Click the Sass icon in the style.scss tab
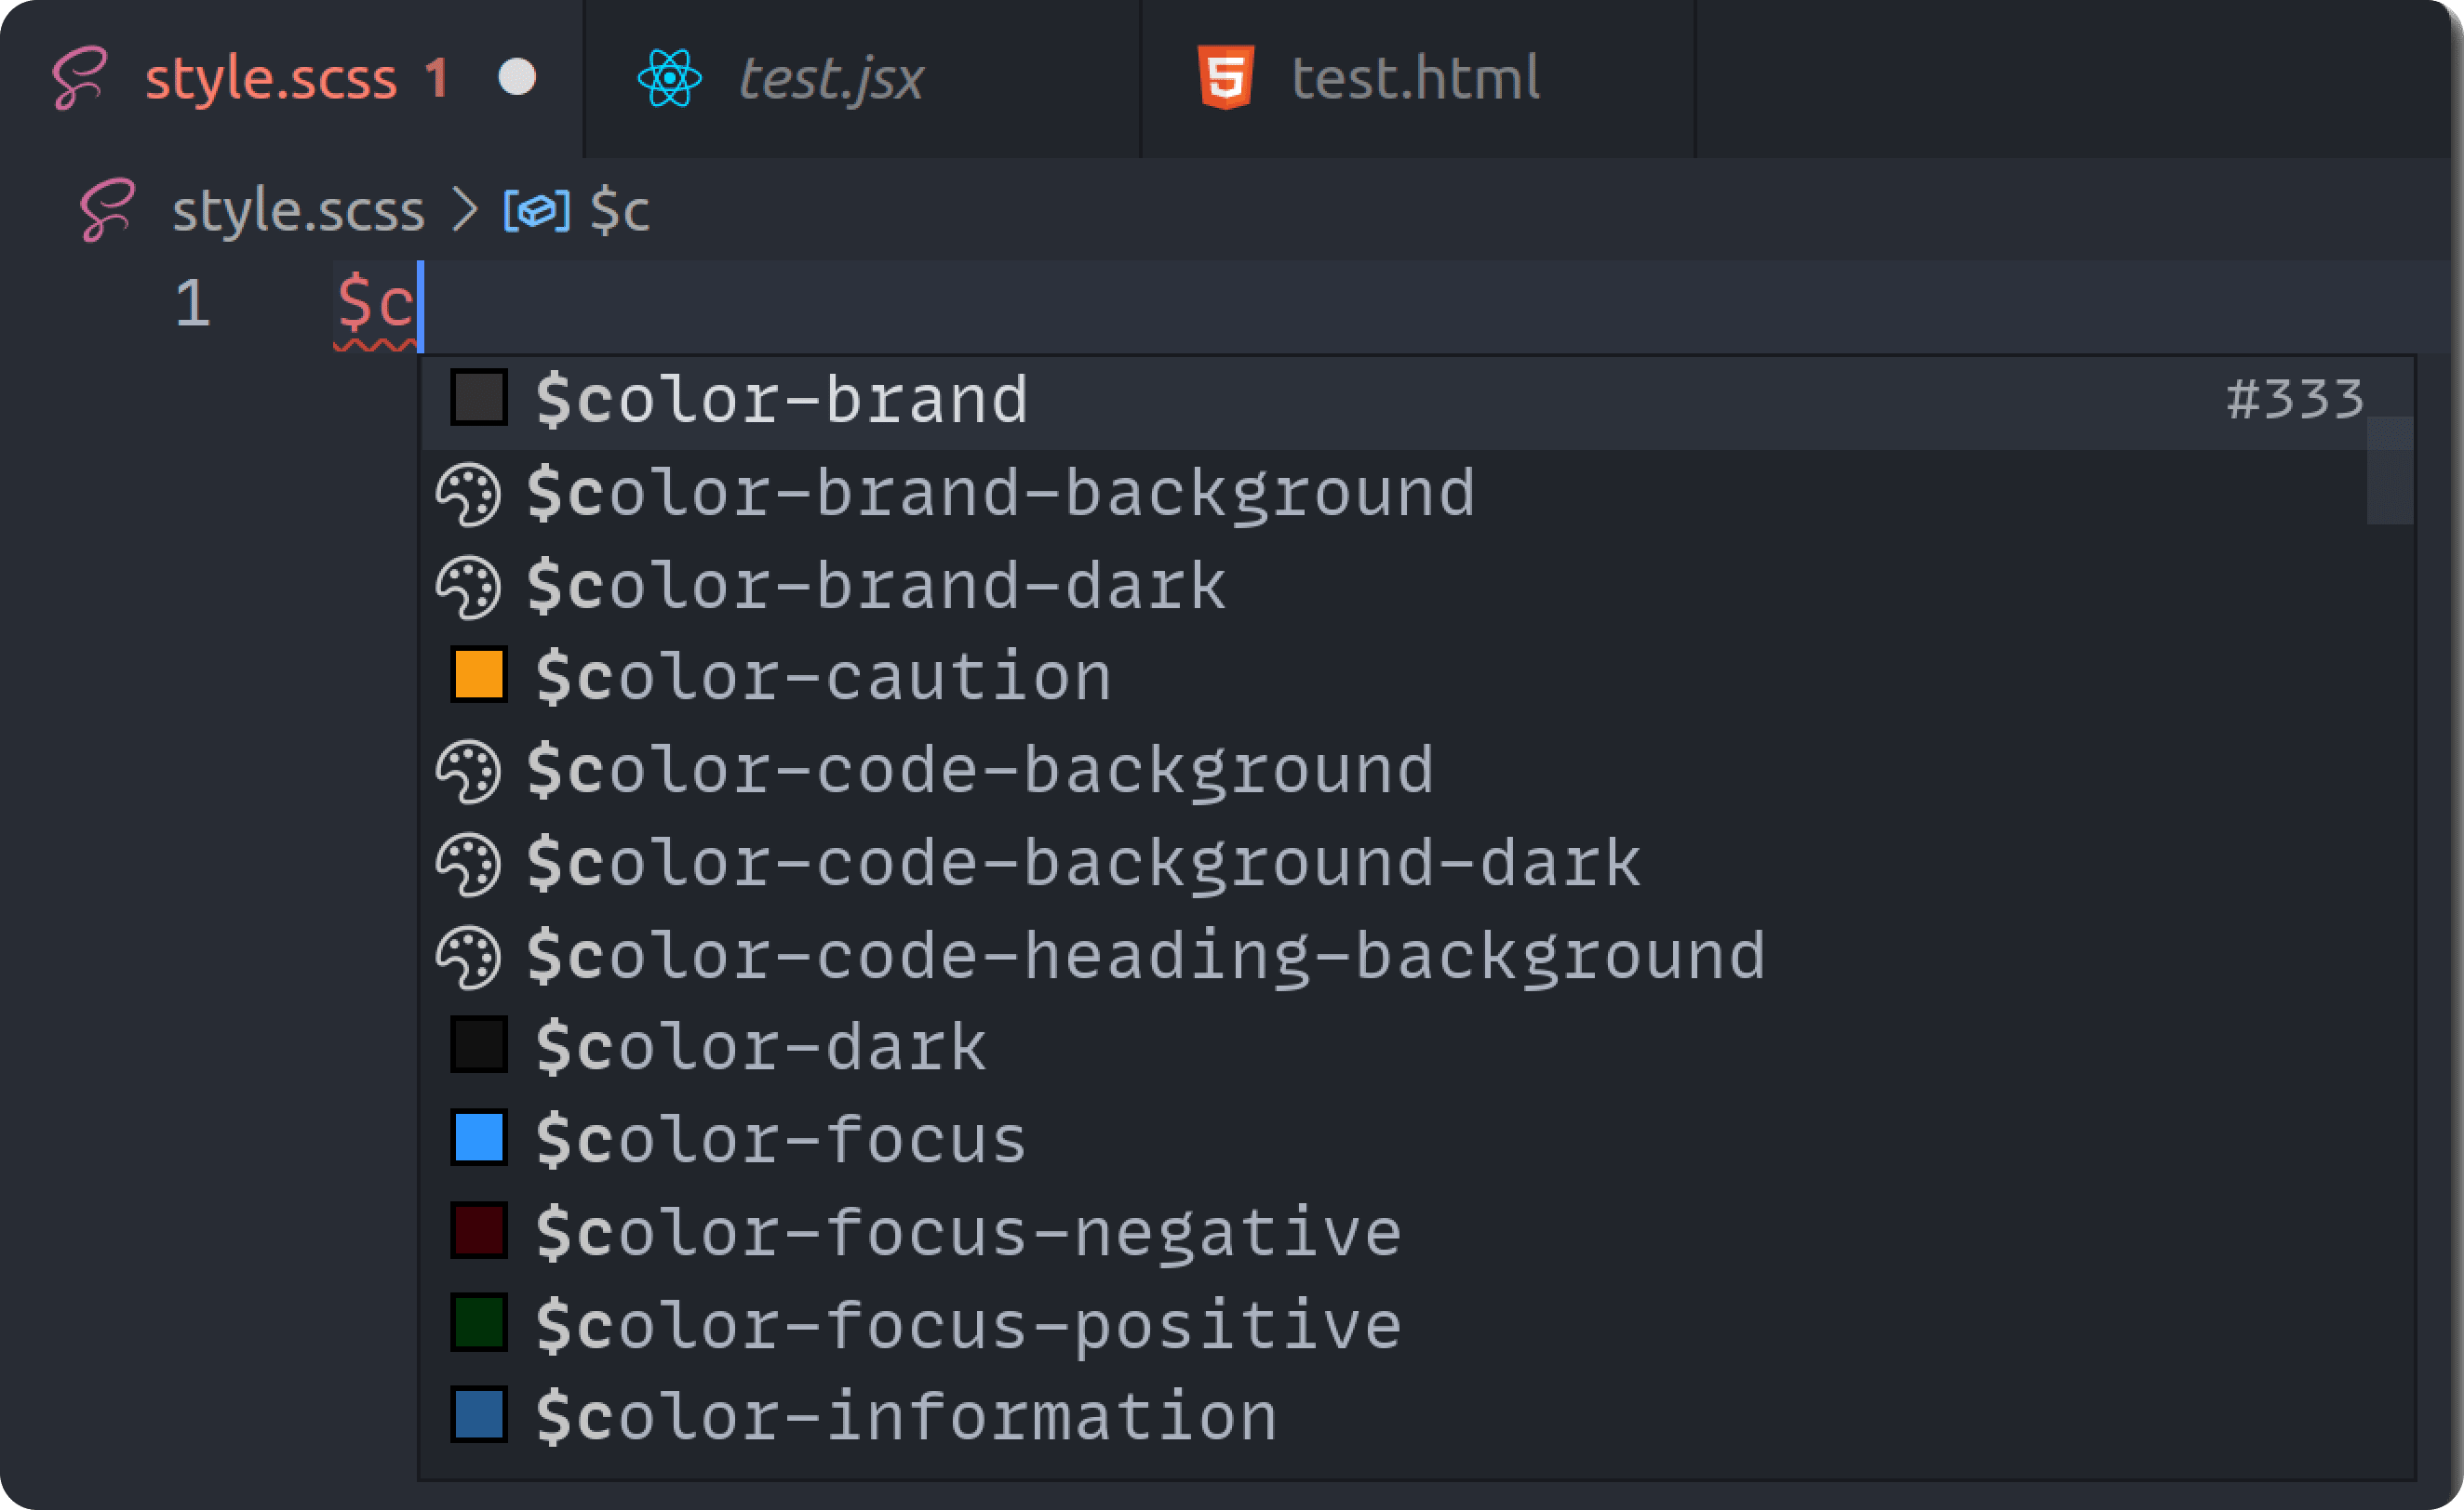2464x1510 pixels. click(x=79, y=78)
